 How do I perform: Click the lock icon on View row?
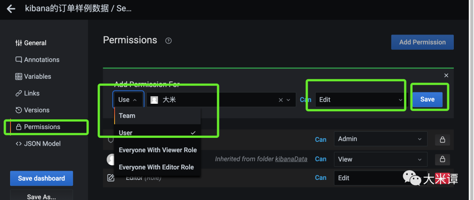coord(442,159)
